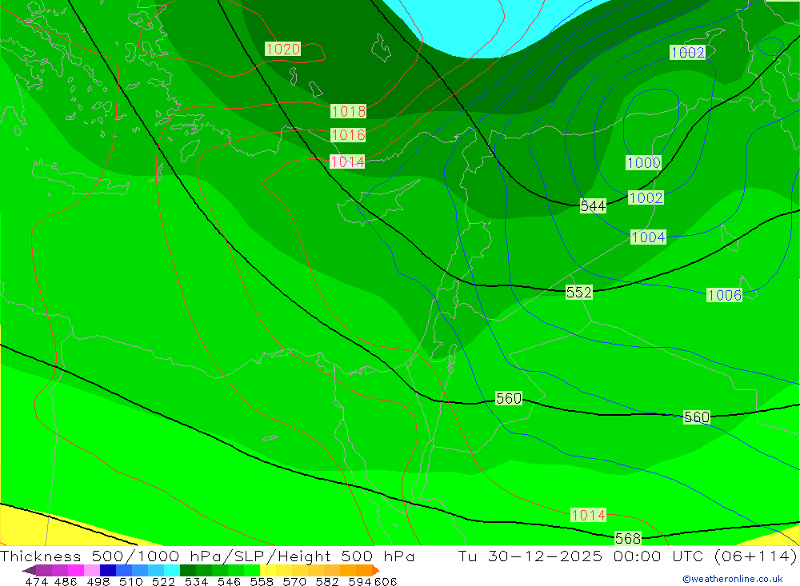
Task: Click the 1014 label below 1016
Action: tap(347, 161)
